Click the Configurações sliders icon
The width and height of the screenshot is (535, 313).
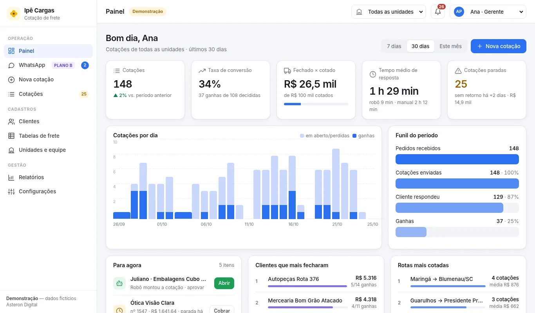pyautogui.click(x=11, y=192)
